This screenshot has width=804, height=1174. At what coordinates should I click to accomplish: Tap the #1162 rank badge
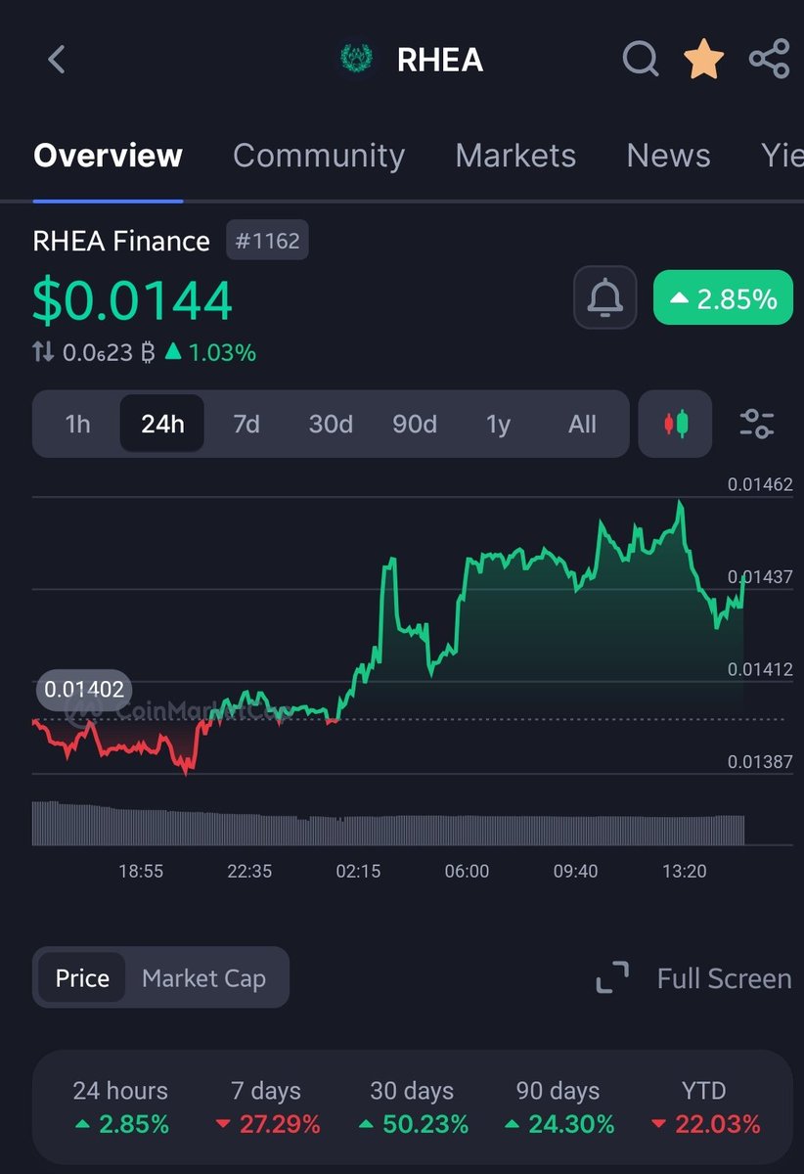[267, 240]
